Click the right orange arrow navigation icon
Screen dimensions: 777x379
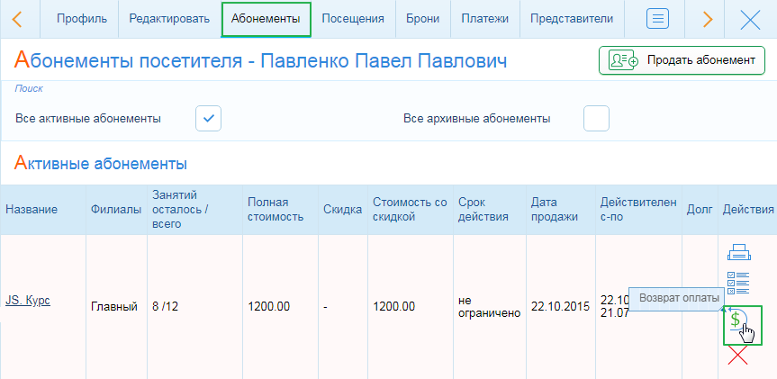tap(707, 19)
